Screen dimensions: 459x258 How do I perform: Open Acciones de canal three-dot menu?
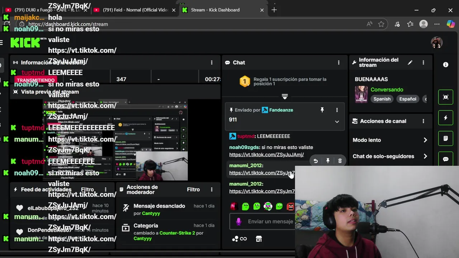pos(423,121)
